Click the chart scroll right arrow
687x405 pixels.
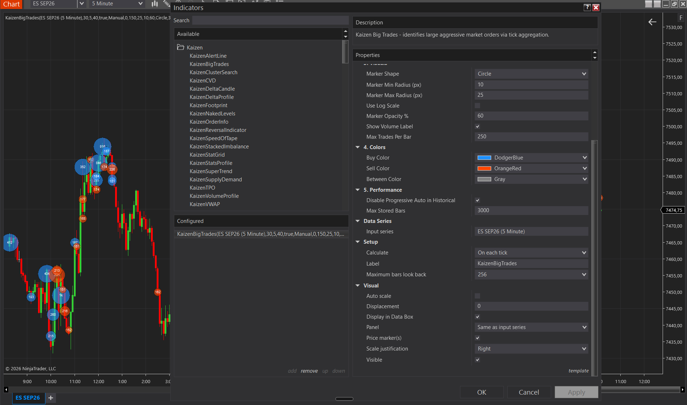point(682,390)
